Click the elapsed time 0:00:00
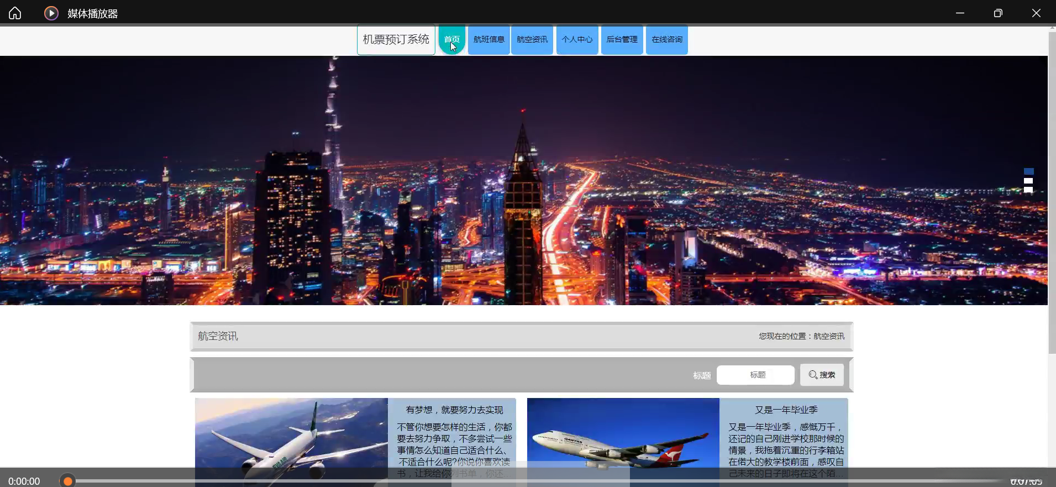The height and width of the screenshot is (487, 1056). pos(24,481)
